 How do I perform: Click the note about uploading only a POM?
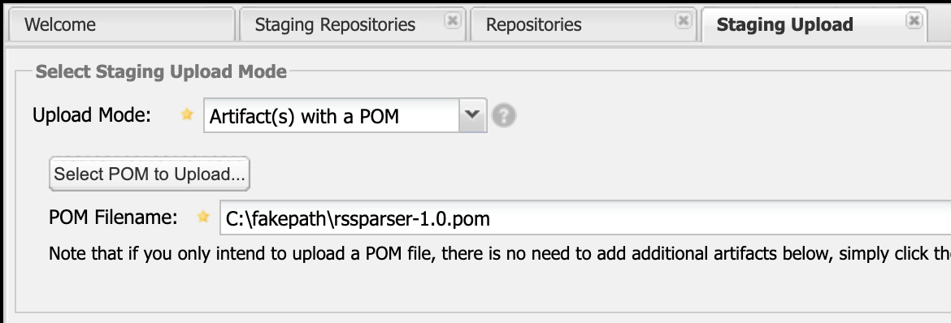coord(500,253)
